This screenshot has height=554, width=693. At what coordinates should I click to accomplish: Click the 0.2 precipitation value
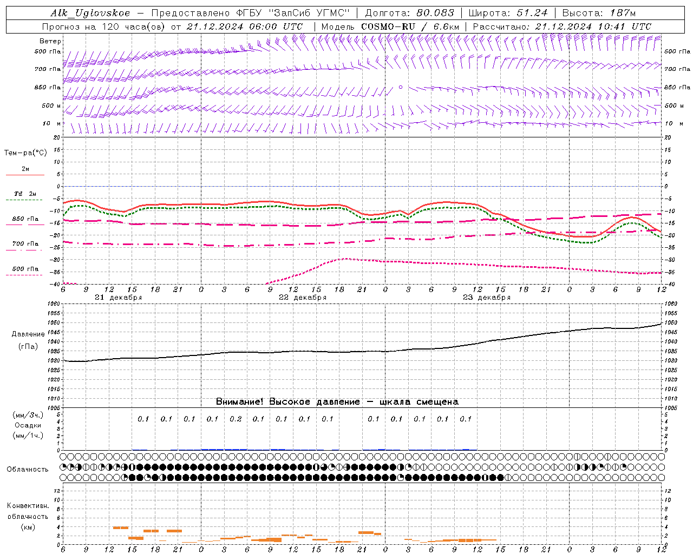(x=236, y=419)
